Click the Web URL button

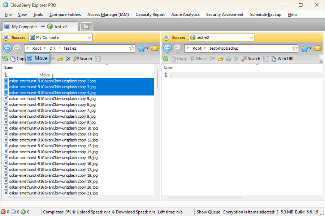[283, 59]
